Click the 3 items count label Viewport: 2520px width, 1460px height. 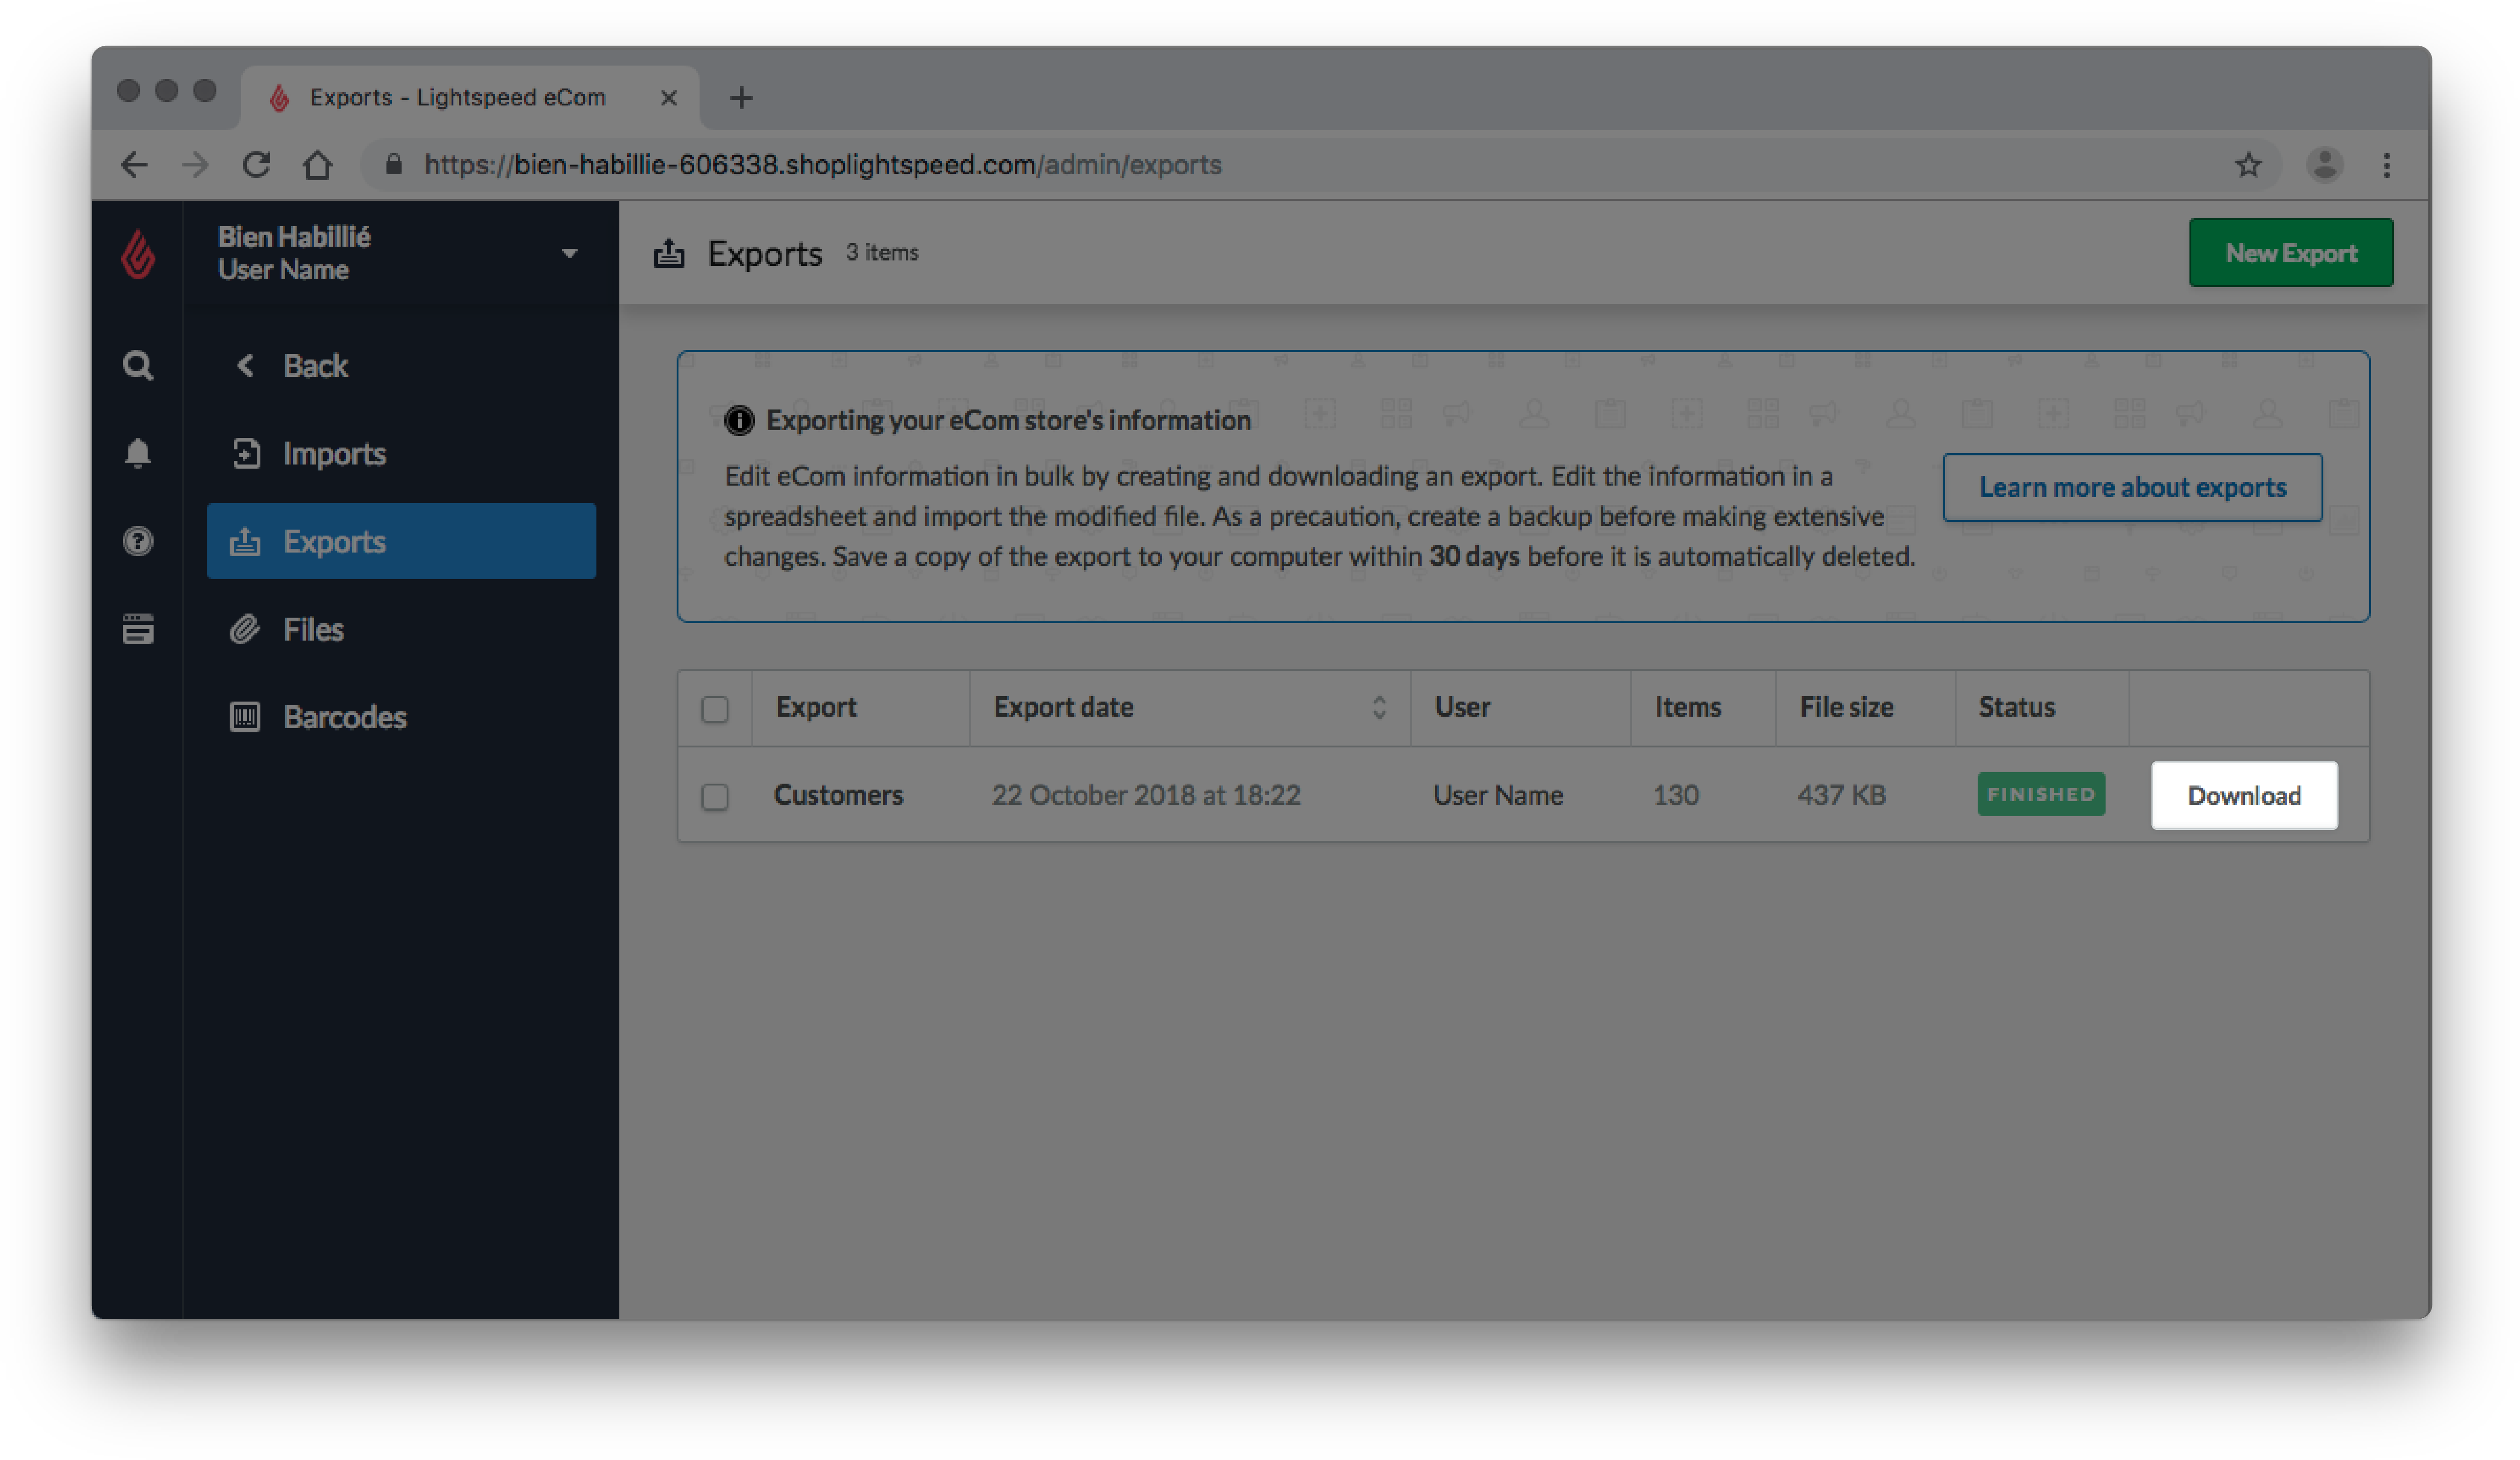pos(882,252)
